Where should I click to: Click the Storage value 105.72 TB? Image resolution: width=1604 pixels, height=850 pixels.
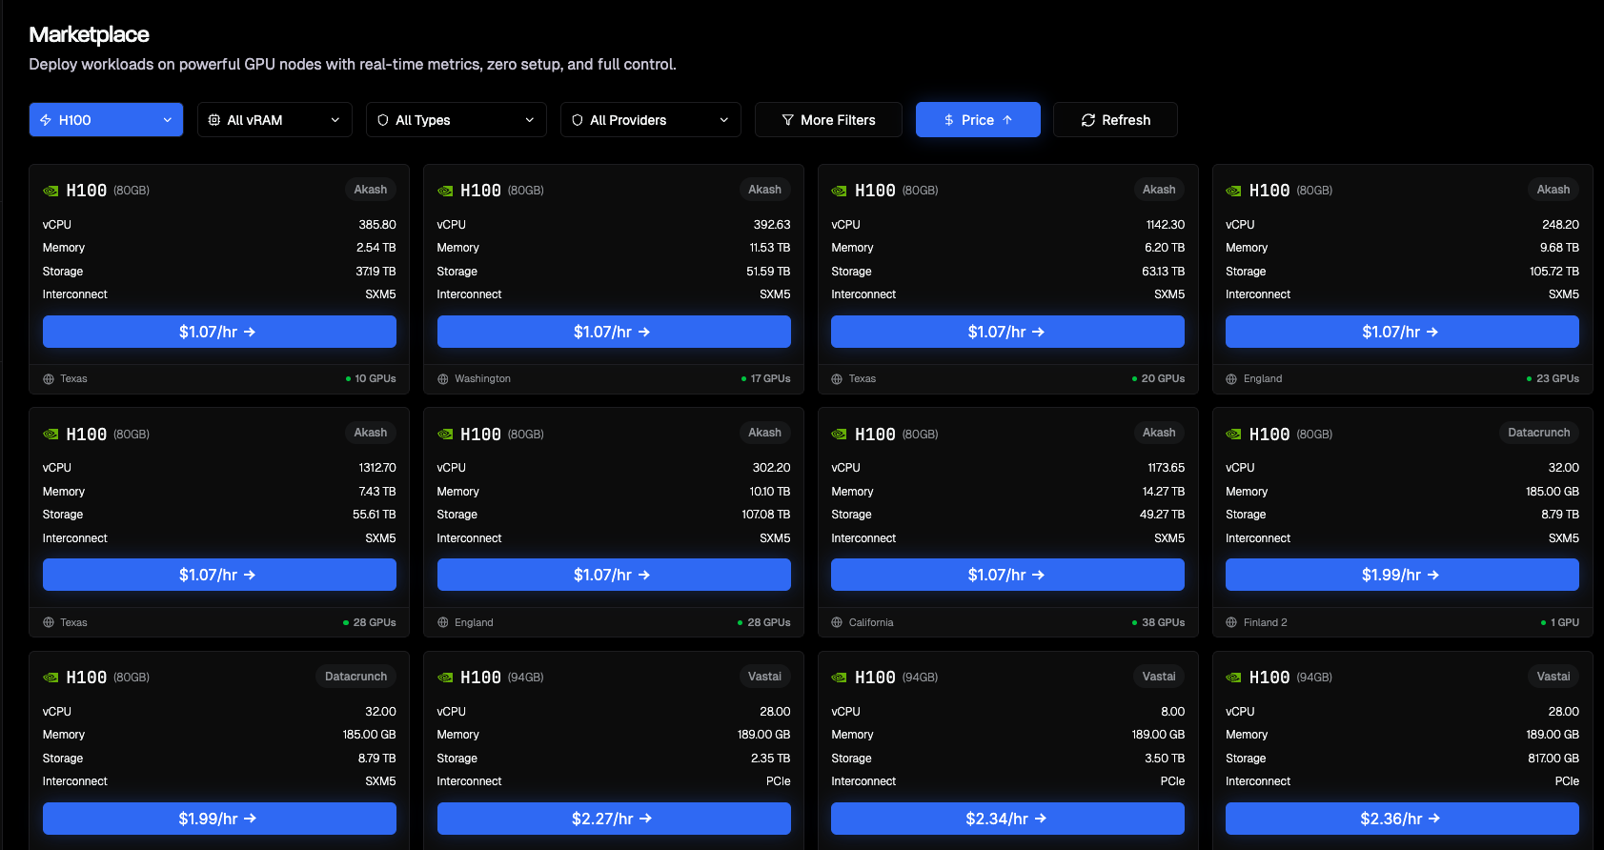[x=1553, y=272]
